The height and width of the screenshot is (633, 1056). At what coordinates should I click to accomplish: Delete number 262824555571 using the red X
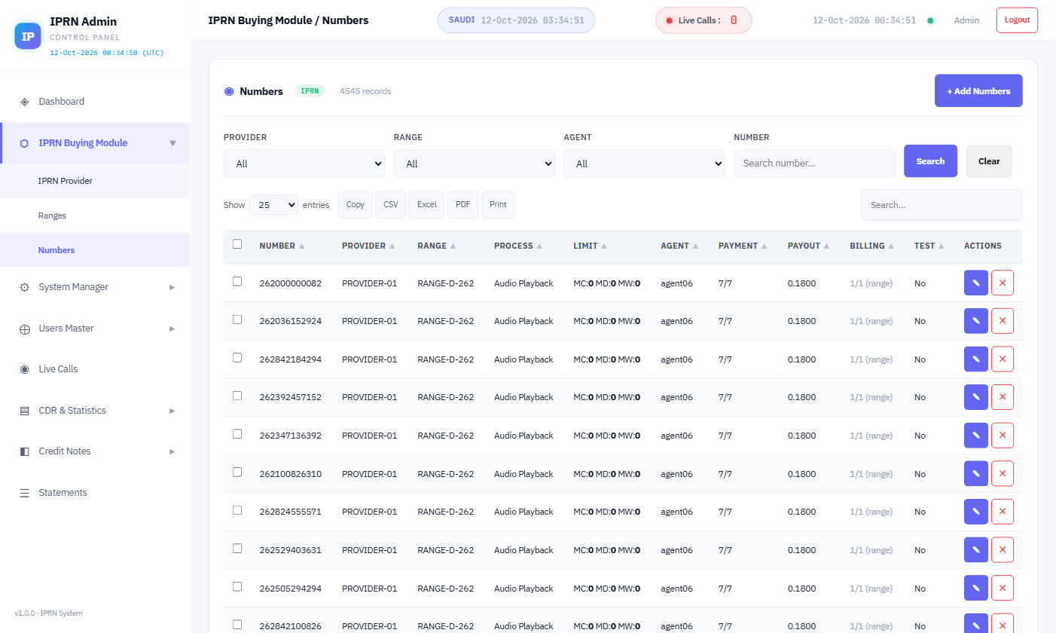click(x=1003, y=512)
